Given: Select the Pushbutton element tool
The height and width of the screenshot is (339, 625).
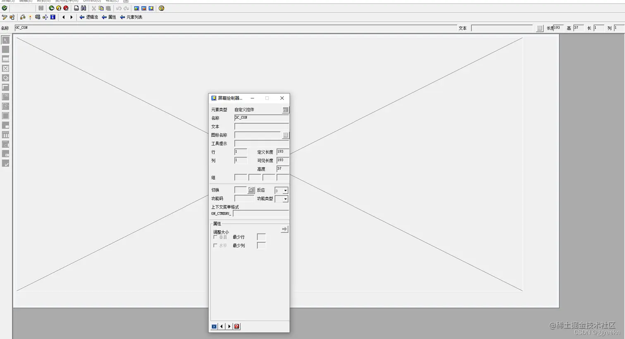Looking at the screenshot, I should (5, 87).
